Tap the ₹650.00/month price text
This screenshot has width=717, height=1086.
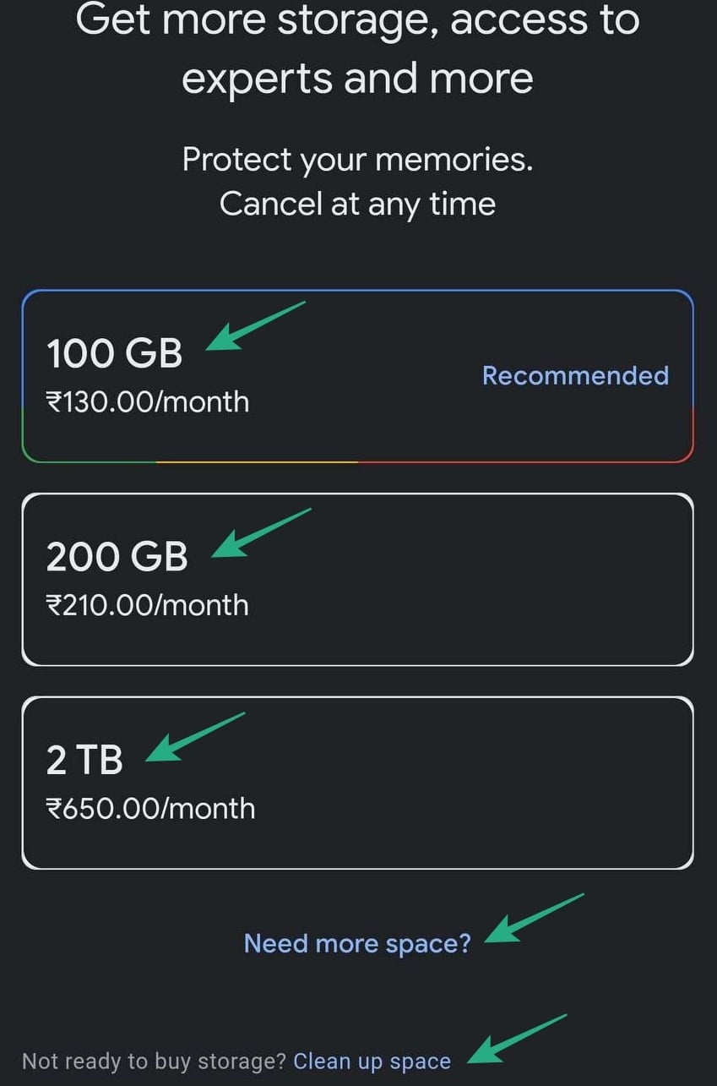(x=150, y=808)
